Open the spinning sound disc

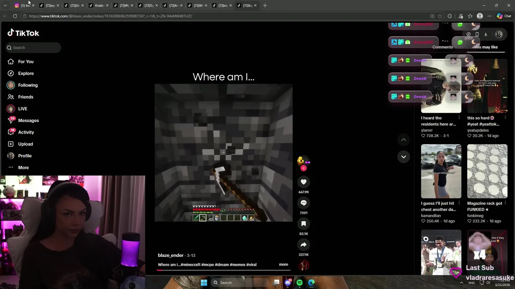(x=304, y=265)
